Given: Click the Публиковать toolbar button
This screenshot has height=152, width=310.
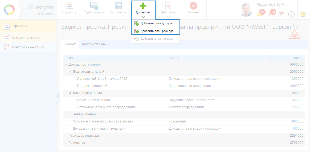Looking at the screenshot, I should click(x=94, y=8).
